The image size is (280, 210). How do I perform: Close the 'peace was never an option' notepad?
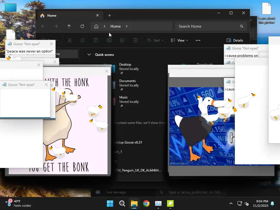[x=51, y=44]
